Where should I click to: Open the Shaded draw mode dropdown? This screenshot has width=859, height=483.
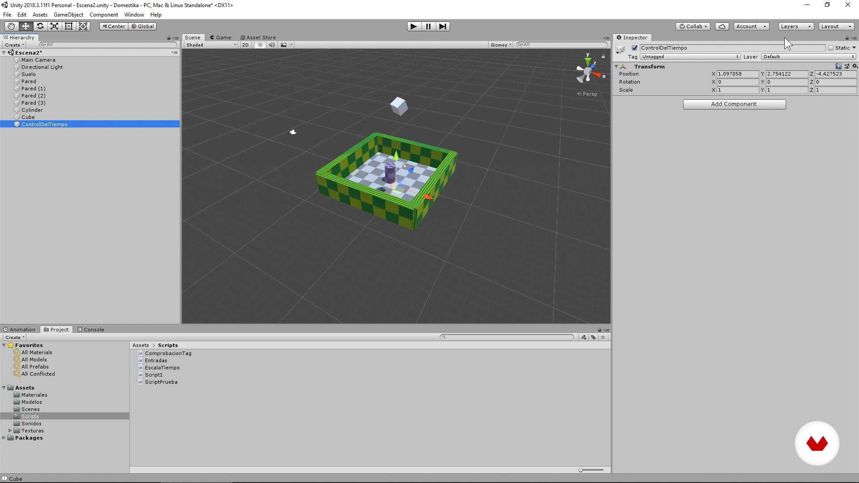(211, 45)
